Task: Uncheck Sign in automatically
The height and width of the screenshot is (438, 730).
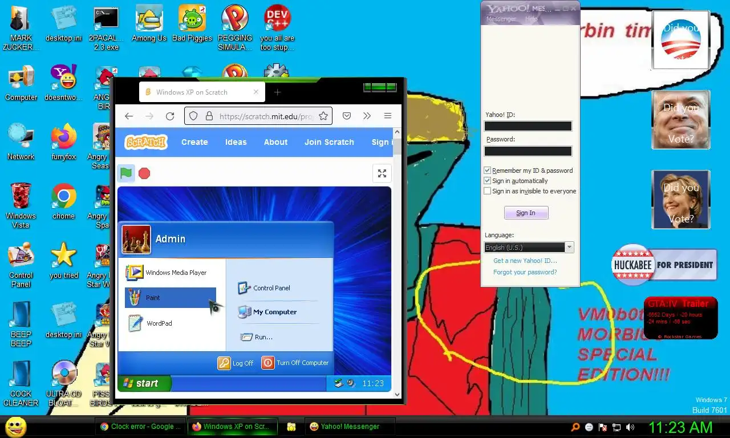Action: tap(487, 181)
